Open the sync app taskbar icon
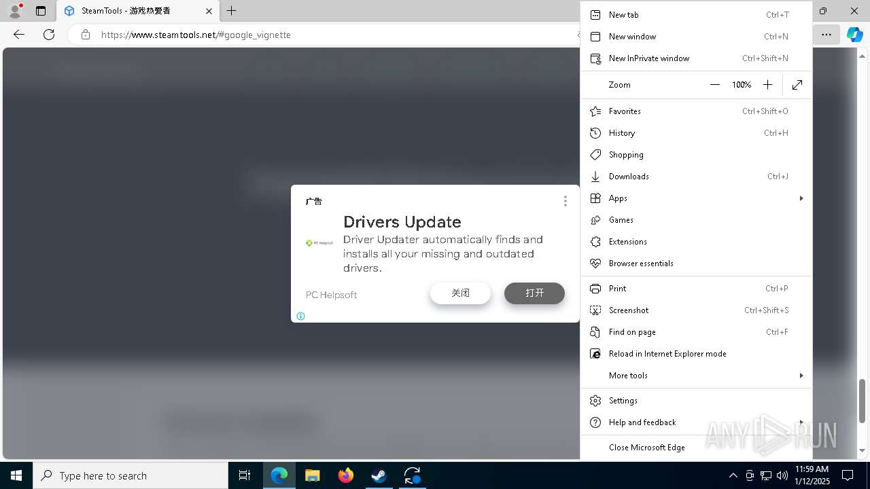This screenshot has height=489, width=870. [413, 475]
